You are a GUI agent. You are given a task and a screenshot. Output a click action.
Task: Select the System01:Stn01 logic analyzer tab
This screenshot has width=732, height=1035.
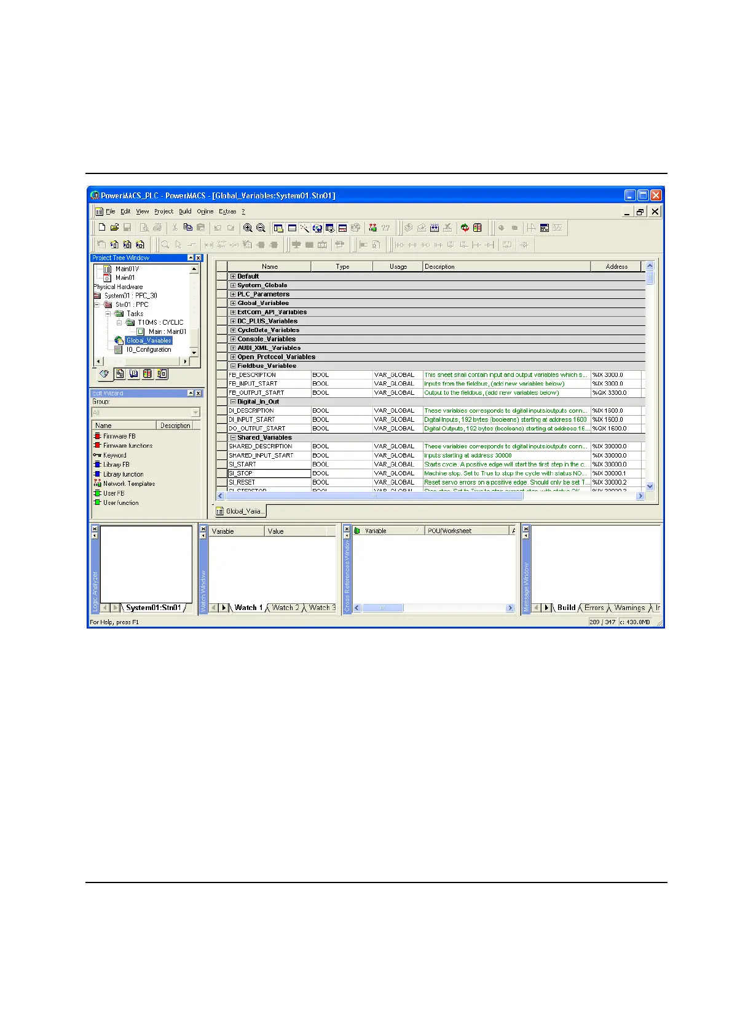[154, 608]
